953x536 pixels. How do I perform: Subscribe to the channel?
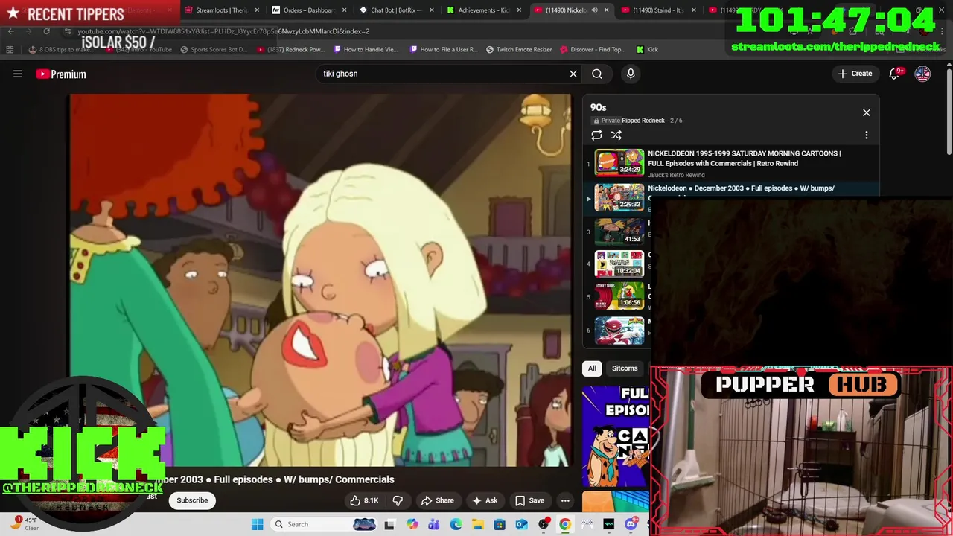coord(192,500)
